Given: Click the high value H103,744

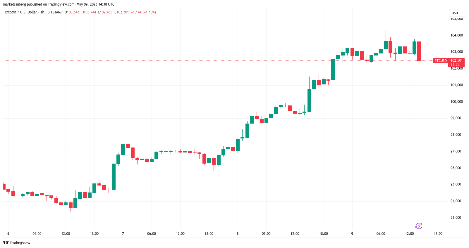Looking at the screenshot, I should 89,12.
